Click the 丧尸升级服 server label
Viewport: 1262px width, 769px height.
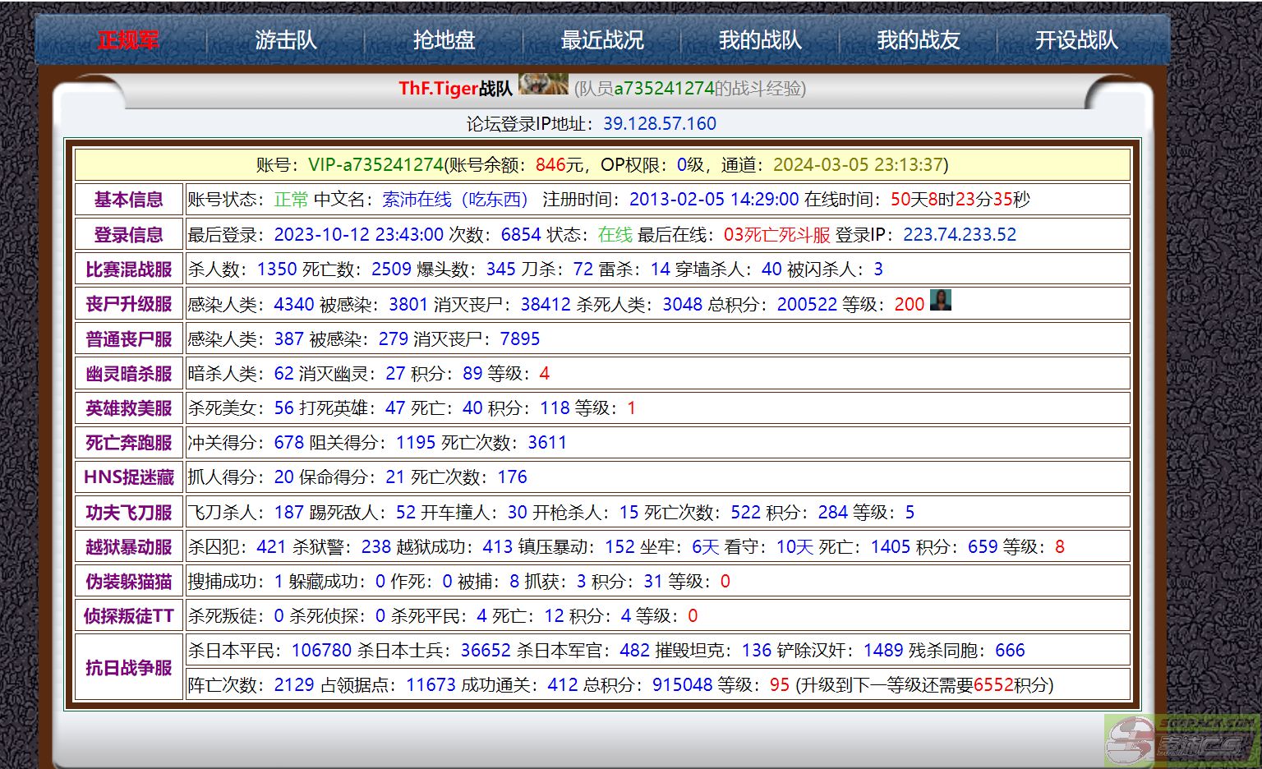pyautogui.click(x=129, y=304)
